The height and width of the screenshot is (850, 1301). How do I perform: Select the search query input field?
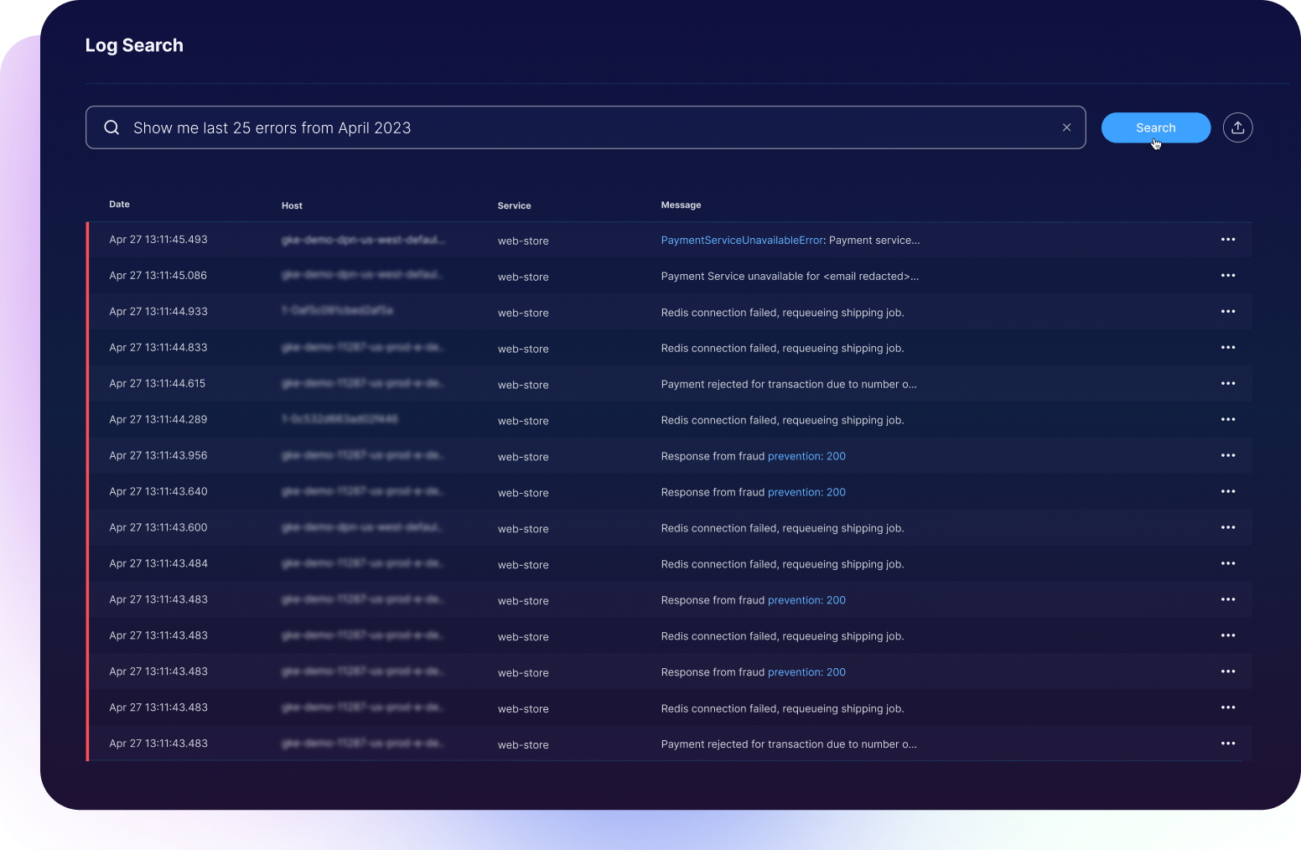click(x=503, y=127)
